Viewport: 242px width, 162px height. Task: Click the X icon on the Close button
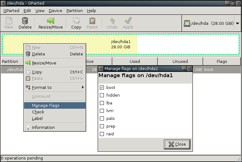tap(171, 144)
